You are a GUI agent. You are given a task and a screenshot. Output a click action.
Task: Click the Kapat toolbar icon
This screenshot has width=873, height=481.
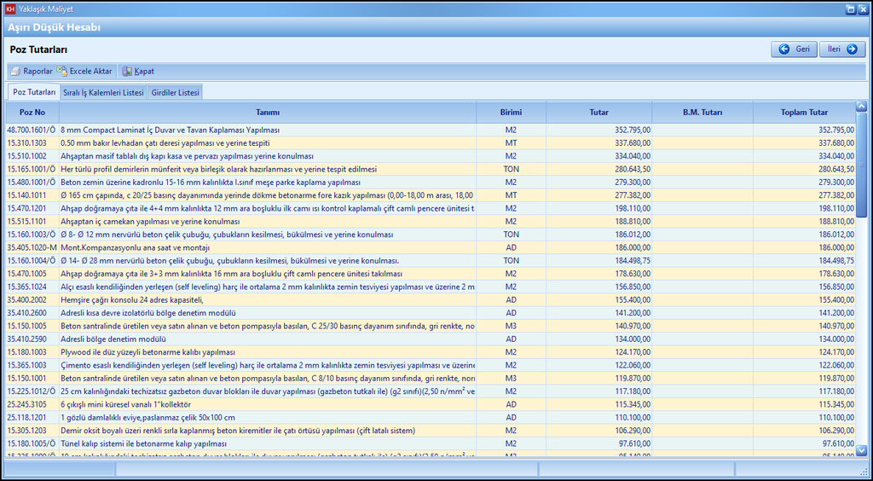coord(127,72)
